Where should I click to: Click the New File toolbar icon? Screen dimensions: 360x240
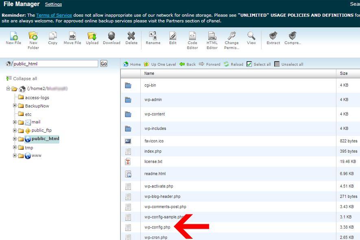tap(13, 36)
